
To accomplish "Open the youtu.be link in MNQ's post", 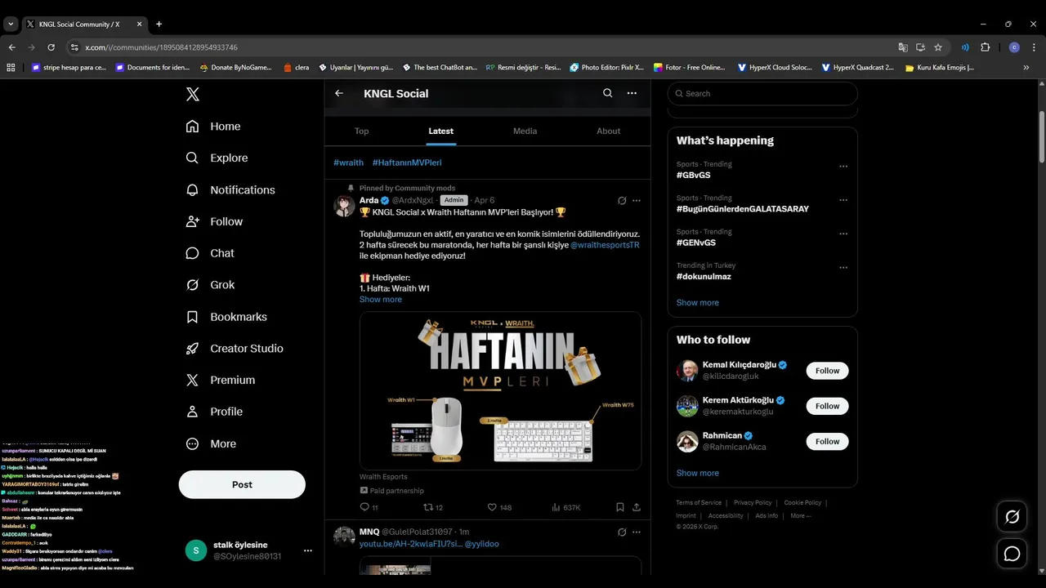I will point(411,544).
